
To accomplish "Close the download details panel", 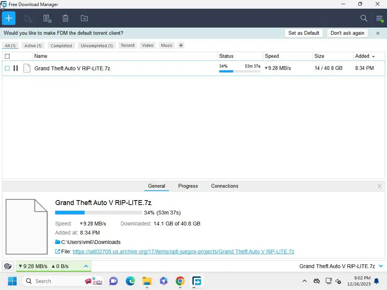I will 379,186.
